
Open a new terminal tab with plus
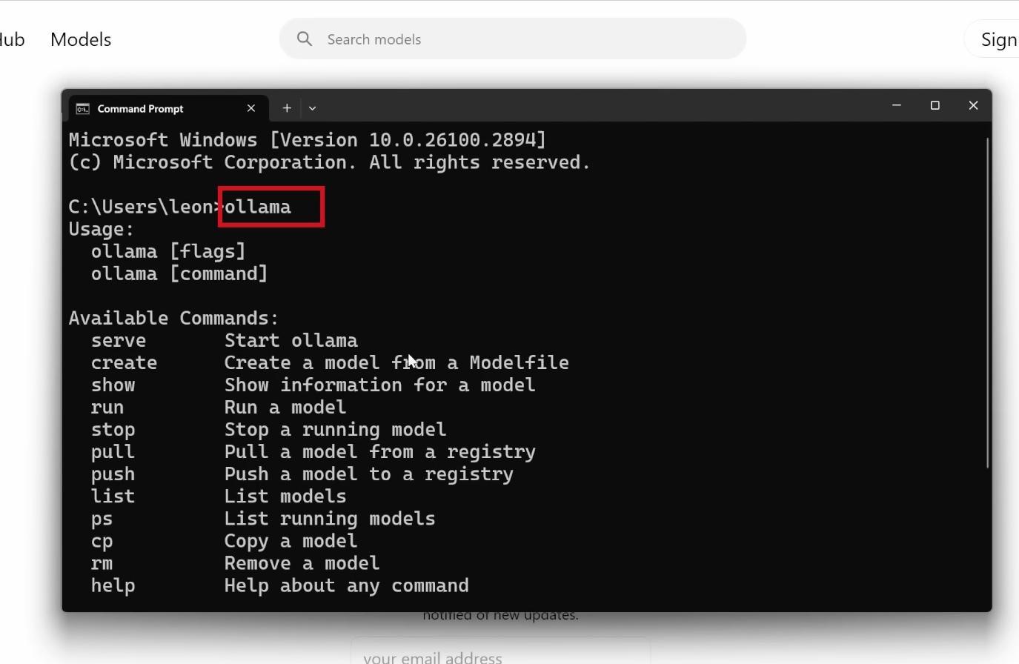pos(287,108)
